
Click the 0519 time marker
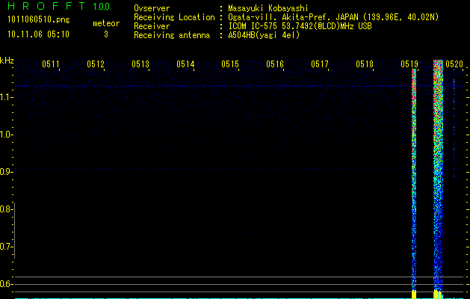pos(409,64)
